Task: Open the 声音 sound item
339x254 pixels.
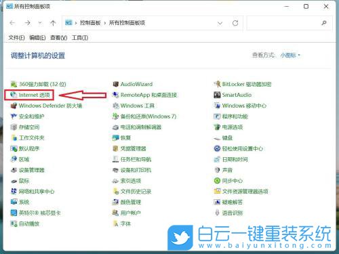Action: pyautogui.click(x=223, y=170)
